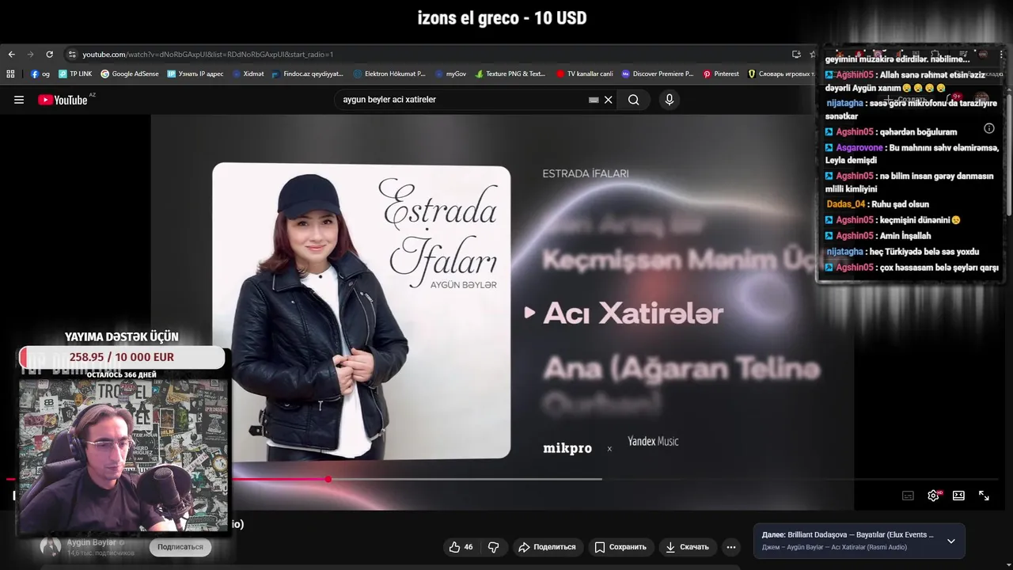Open the Texture PNG & Text bookmark

pos(510,74)
